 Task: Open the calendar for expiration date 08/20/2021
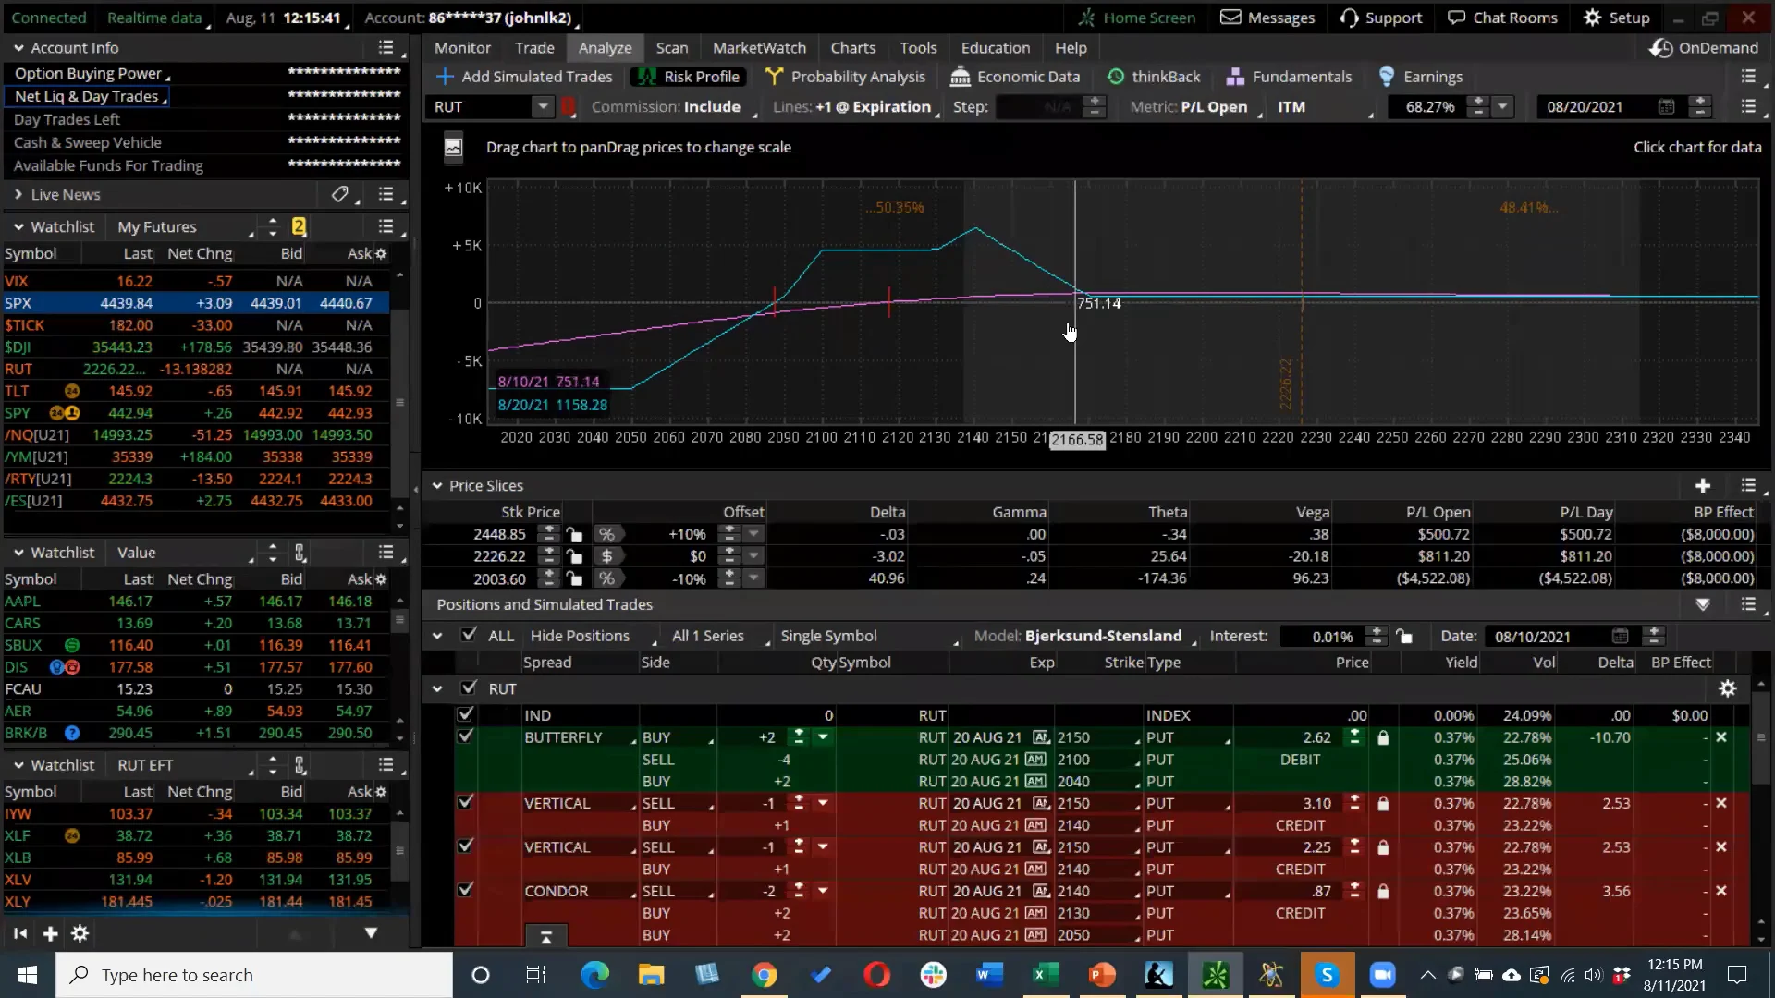[1666, 107]
